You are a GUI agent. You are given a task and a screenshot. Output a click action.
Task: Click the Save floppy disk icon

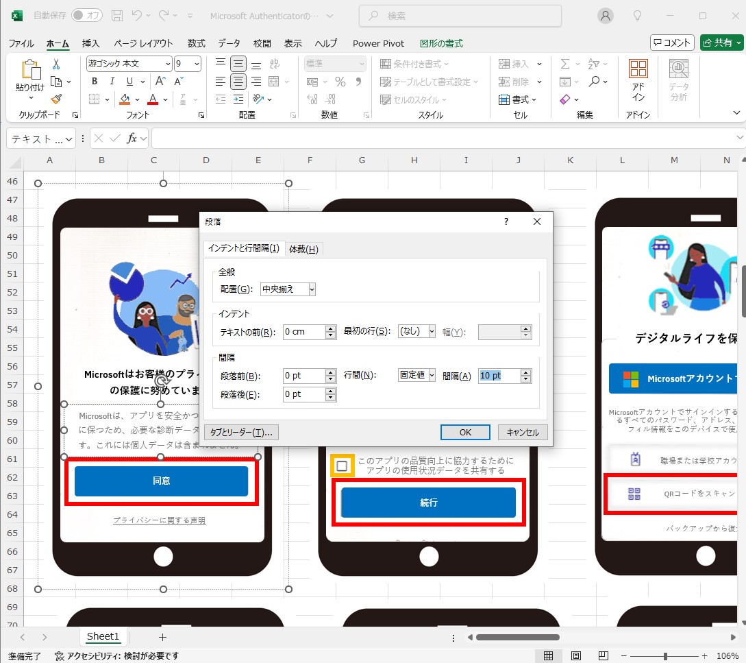[117, 15]
